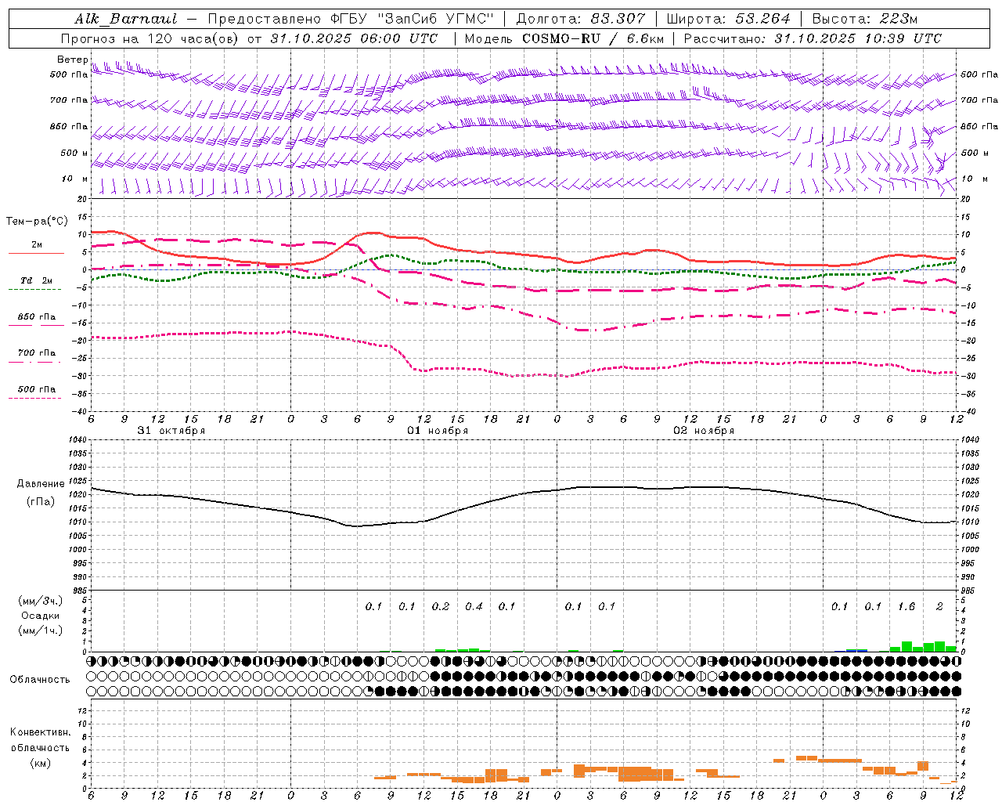Click the Alk_Barnaul station title

pos(126,19)
